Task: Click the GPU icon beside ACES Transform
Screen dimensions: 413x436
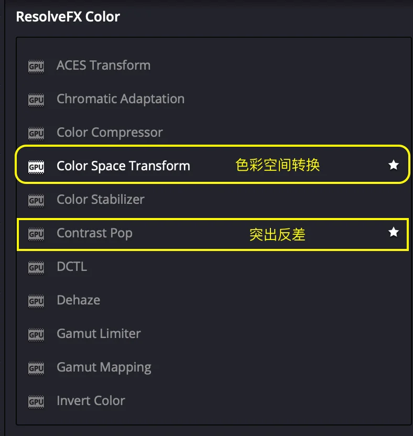Action: [x=36, y=67]
